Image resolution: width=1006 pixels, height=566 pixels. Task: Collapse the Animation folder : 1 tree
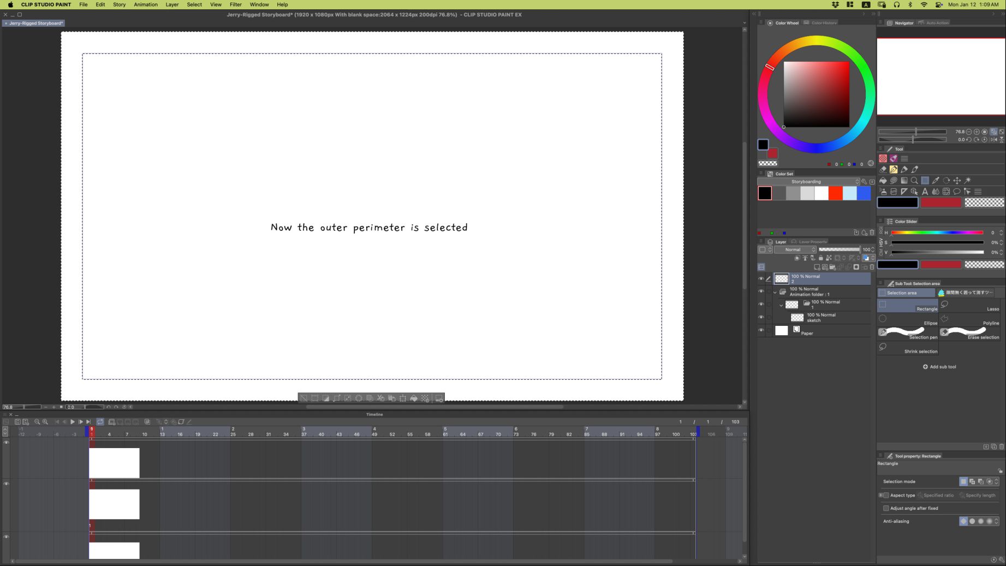(x=775, y=292)
